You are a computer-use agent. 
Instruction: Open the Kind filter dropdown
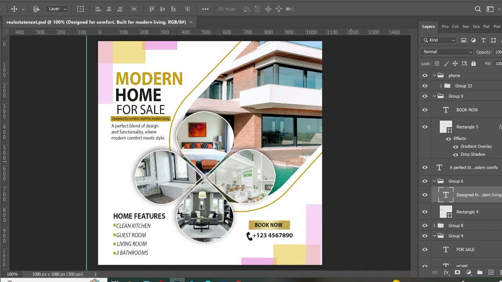point(438,40)
